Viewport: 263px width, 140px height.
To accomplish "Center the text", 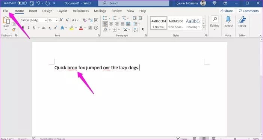I will click(x=111, y=24).
